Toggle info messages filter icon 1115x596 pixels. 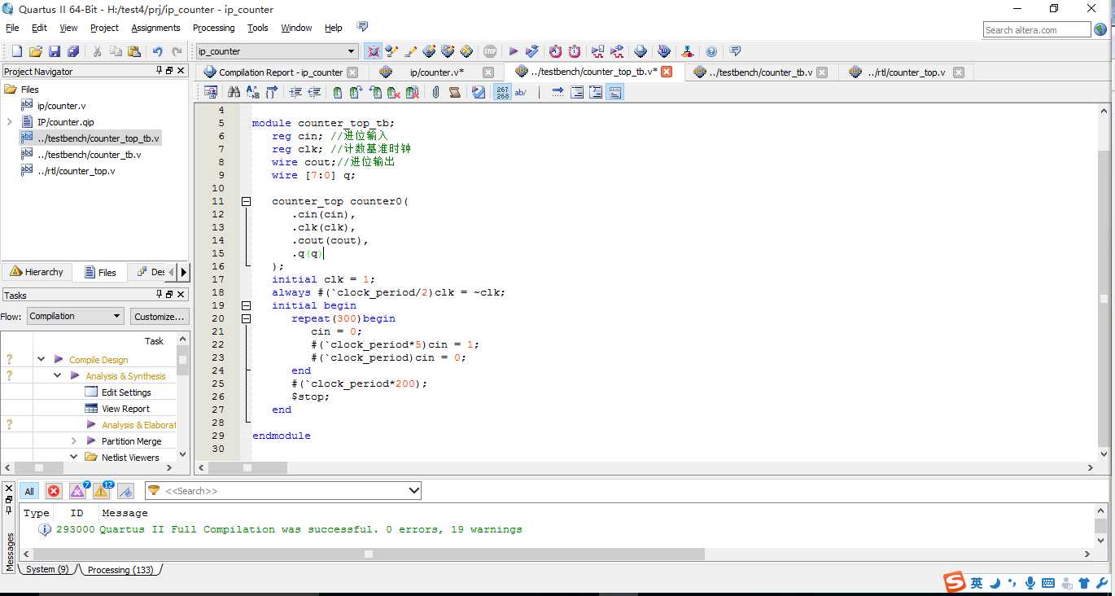point(125,491)
